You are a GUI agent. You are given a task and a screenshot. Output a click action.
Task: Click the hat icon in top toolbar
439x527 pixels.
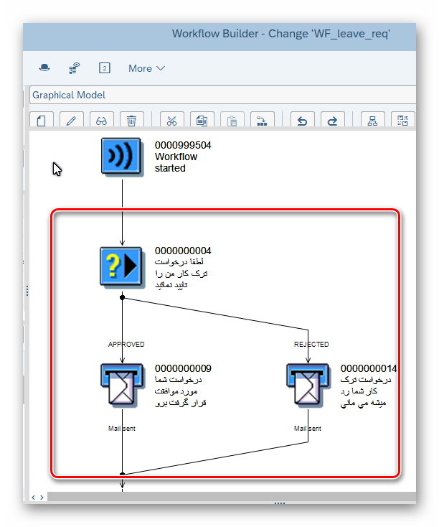44,68
